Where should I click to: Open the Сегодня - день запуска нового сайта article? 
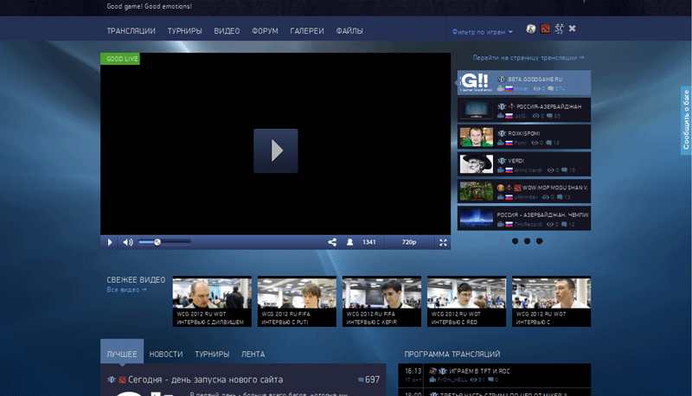tap(205, 380)
